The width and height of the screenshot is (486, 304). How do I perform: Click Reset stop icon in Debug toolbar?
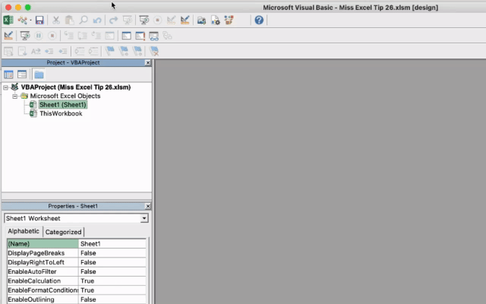(x=52, y=36)
